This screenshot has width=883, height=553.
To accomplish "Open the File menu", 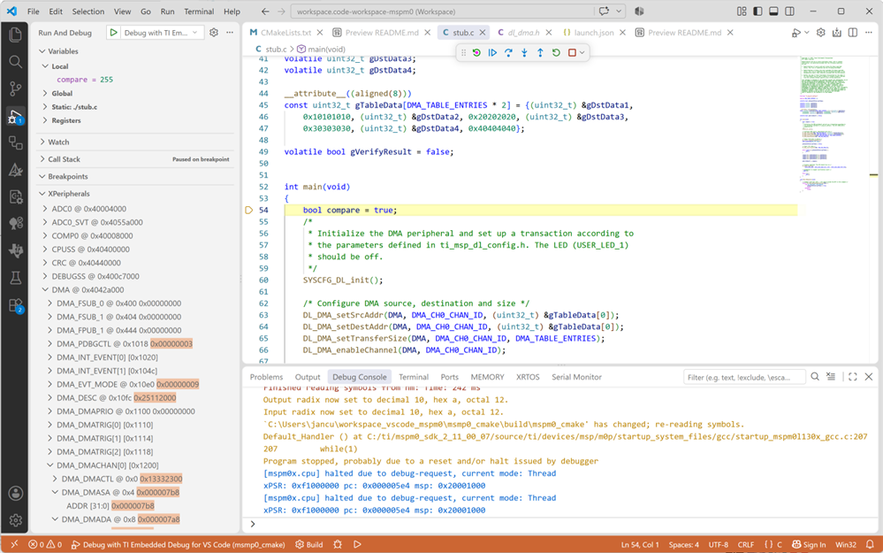I will coord(34,12).
